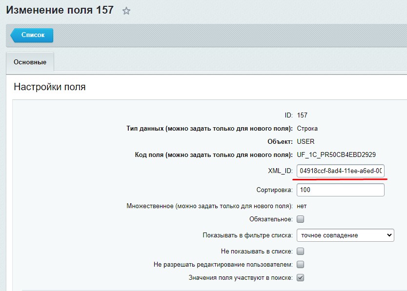Click the chevron on the точное совпадение combo box

[x=389, y=234]
